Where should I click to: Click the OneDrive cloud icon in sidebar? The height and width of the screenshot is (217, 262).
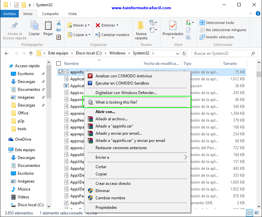coord(11,139)
